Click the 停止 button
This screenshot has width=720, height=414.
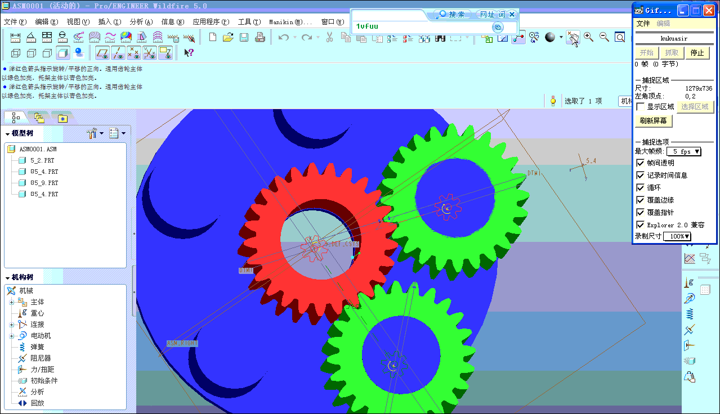(697, 53)
